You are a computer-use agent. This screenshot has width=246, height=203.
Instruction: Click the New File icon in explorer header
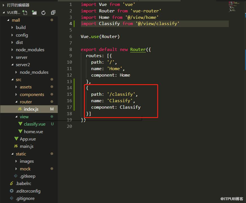tap(25, 13)
